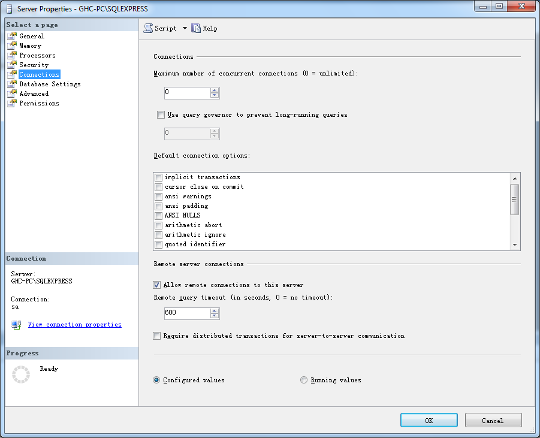Check ANSI NULLS option

click(158, 216)
